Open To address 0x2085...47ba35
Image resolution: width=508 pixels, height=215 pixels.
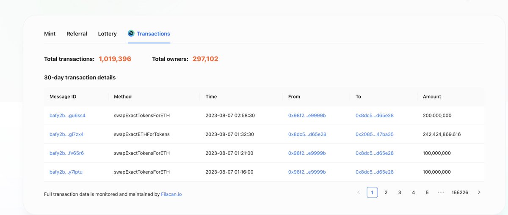(x=375, y=134)
